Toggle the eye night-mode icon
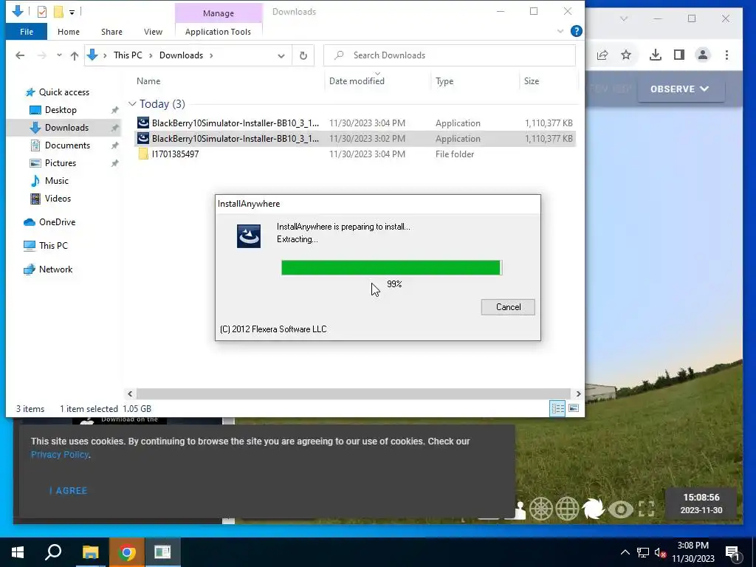The image size is (756, 567). pyautogui.click(x=620, y=509)
